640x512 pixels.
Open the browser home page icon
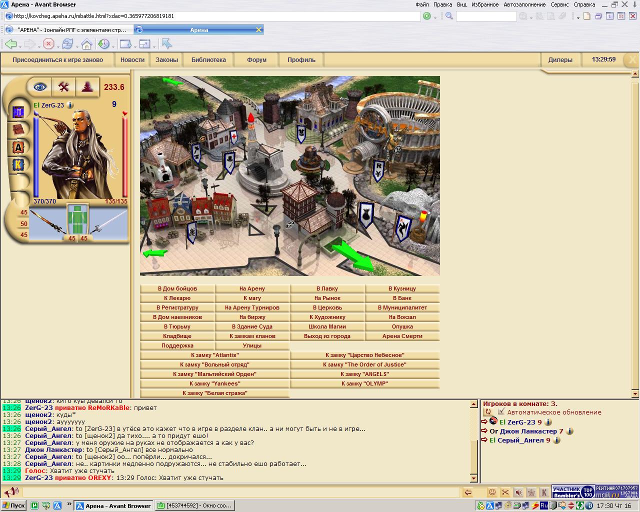coord(86,44)
